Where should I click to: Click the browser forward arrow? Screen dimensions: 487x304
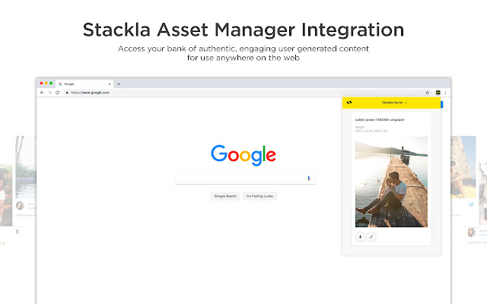(x=49, y=93)
